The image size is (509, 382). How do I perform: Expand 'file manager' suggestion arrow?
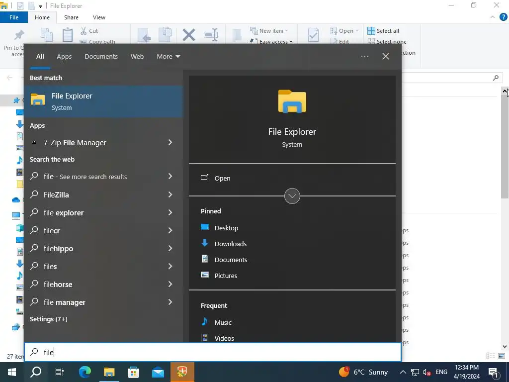click(x=170, y=302)
